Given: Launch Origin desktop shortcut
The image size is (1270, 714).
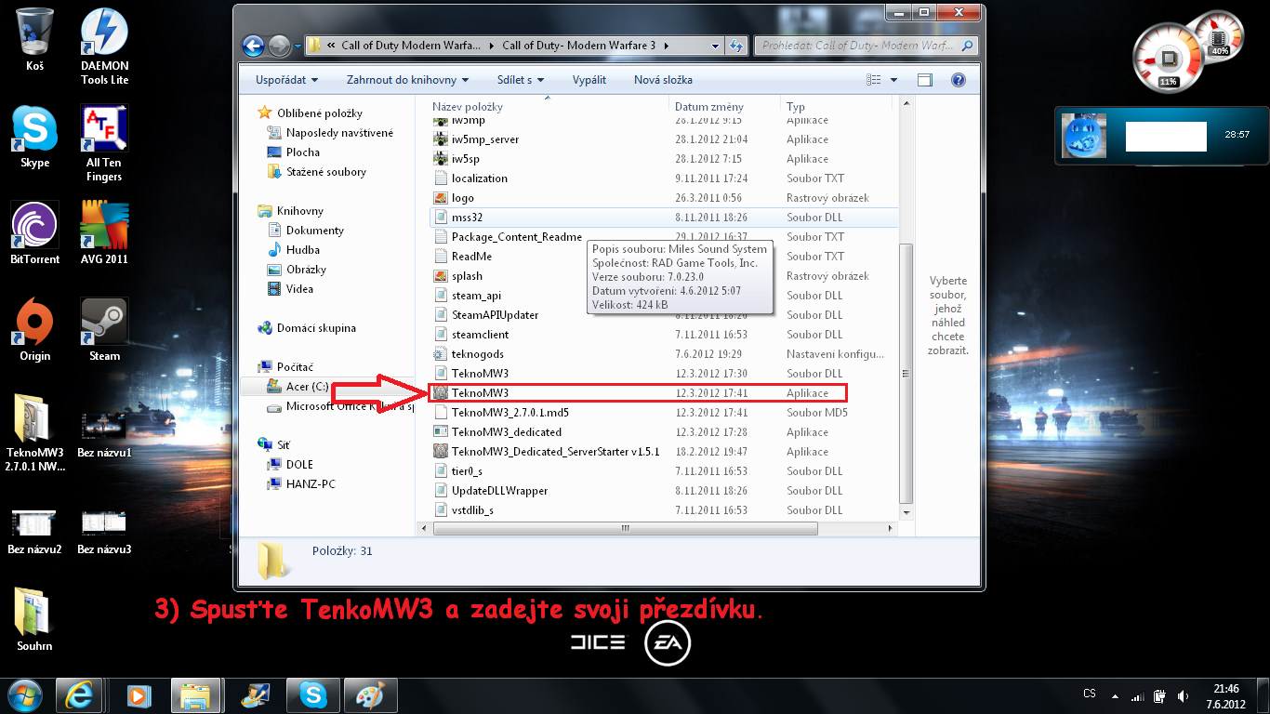Looking at the screenshot, I should (35, 330).
